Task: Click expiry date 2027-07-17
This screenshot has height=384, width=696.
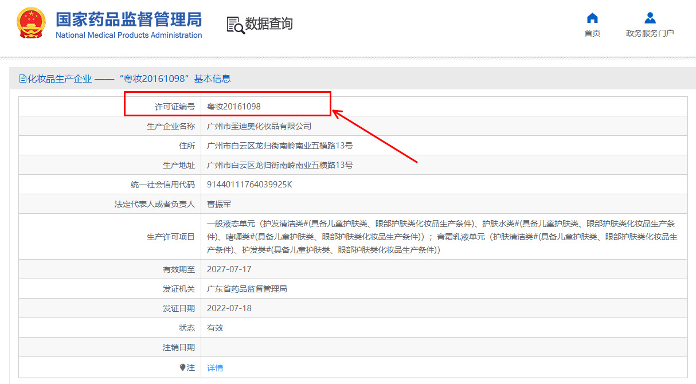Action: (229, 269)
